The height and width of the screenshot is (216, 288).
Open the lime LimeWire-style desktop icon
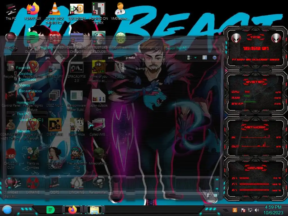click(121, 40)
